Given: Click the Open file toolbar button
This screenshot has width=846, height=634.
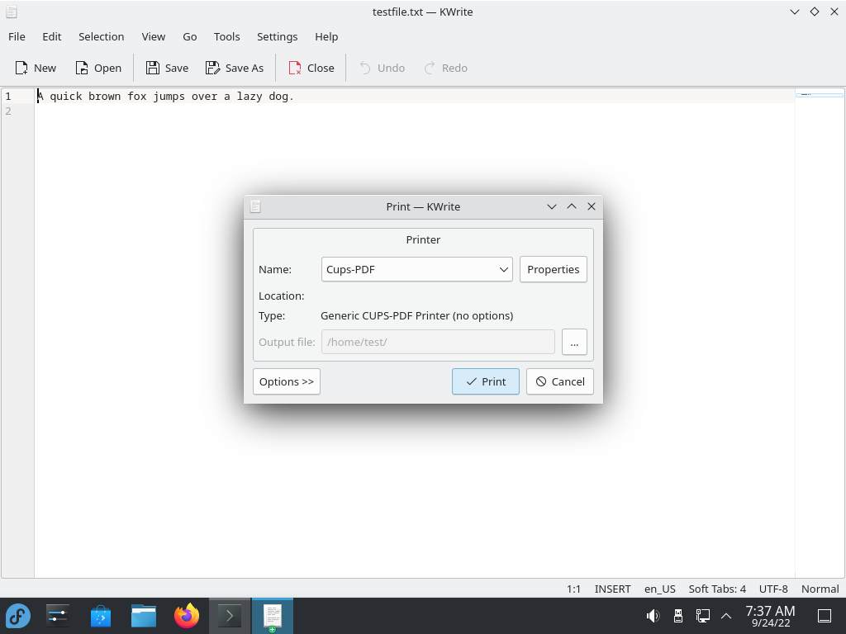Looking at the screenshot, I should (x=98, y=68).
